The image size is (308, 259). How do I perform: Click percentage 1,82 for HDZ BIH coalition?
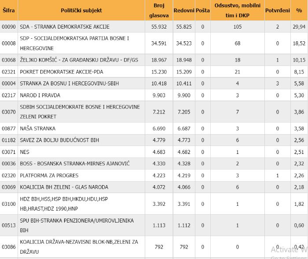(x=299, y=204)
